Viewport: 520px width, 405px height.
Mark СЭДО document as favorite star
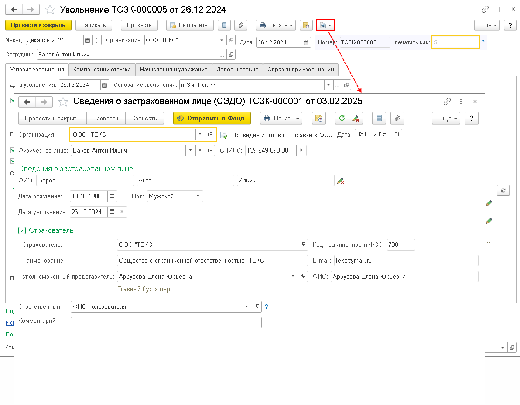pos(63,102)
